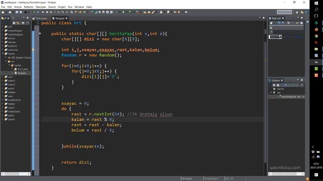323x181 pixels.
Task: Click the New Task icon in Task List
Action: (x=272, y=23)
